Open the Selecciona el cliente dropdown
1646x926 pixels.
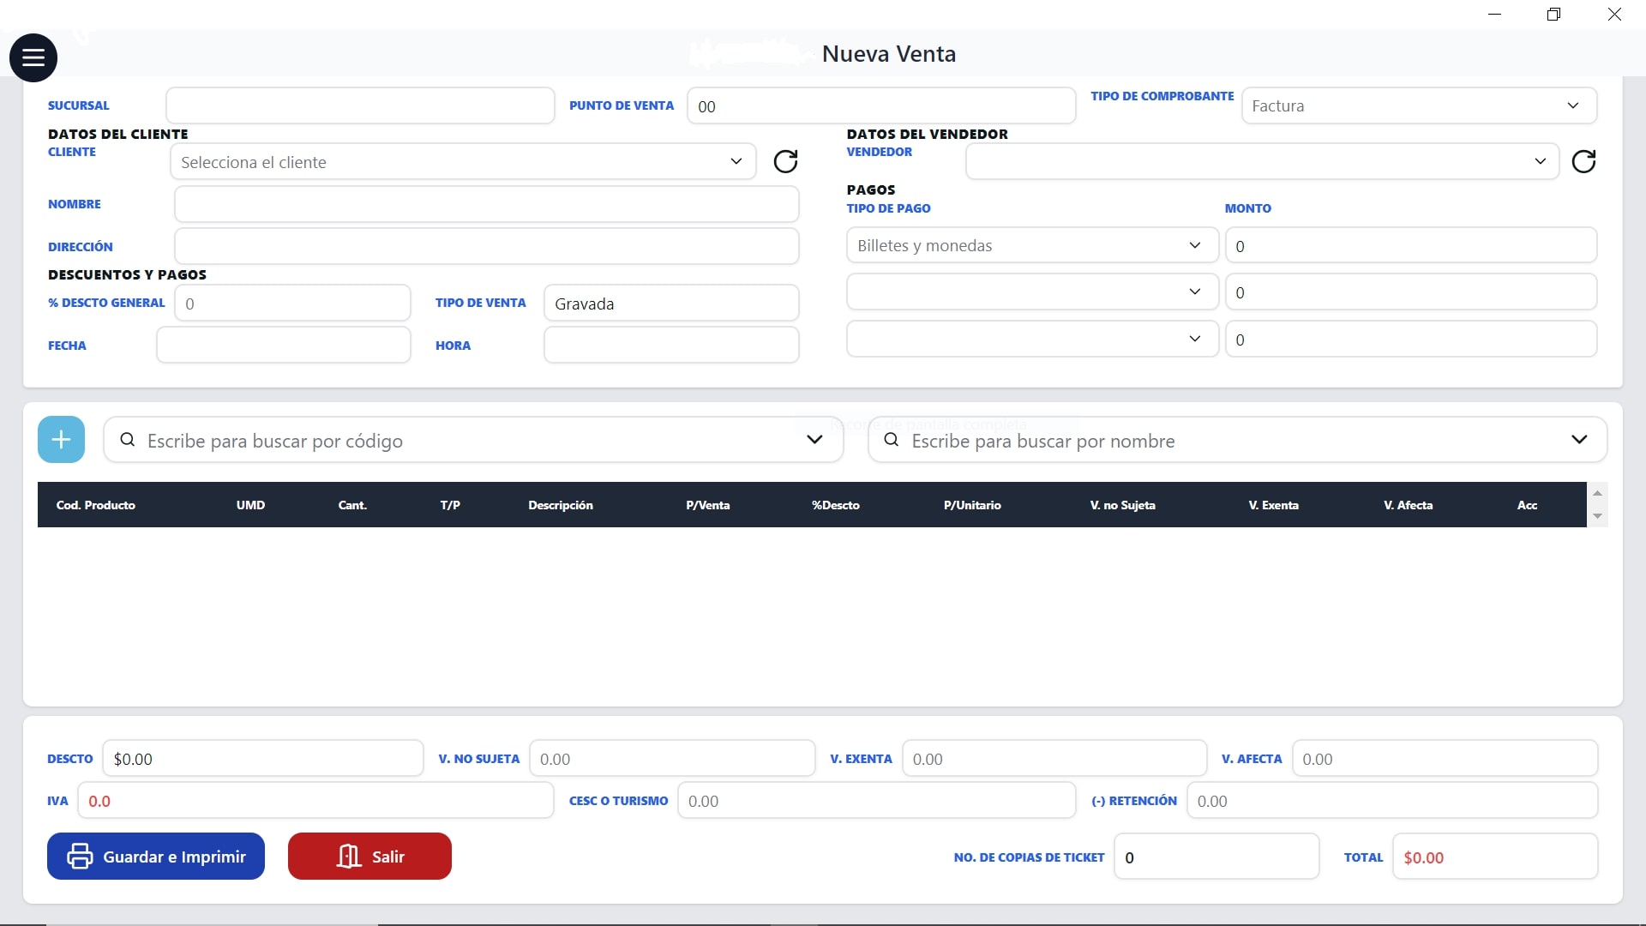463,162
